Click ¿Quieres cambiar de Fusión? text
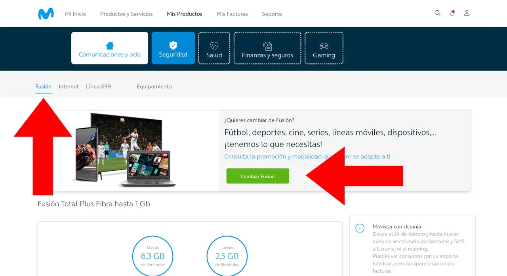The height and width of the screenshot is (276, 507). pos(259,120)
